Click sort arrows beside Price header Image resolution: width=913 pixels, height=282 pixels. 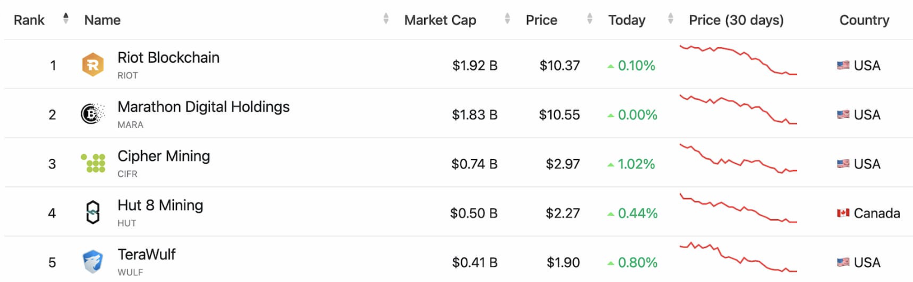coord(590,19)
